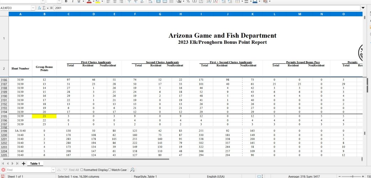
Task: Click the selection mode status icon
Action: tap(260, 176)
